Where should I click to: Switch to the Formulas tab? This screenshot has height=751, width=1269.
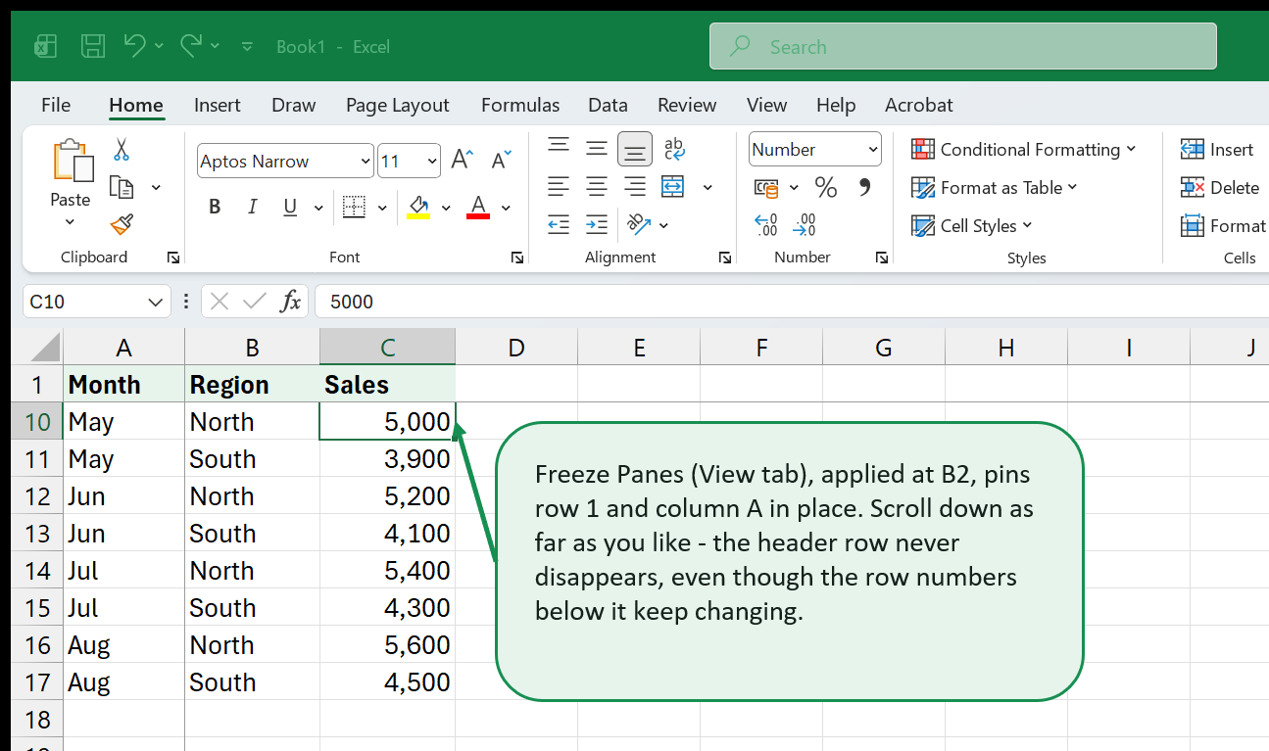(520, 105)
